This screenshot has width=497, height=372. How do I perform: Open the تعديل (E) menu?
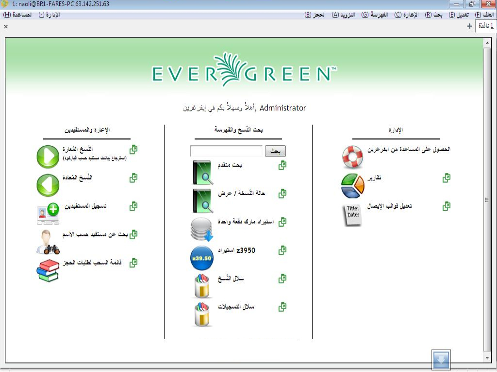pyautogui.click(x=459, y=15)
